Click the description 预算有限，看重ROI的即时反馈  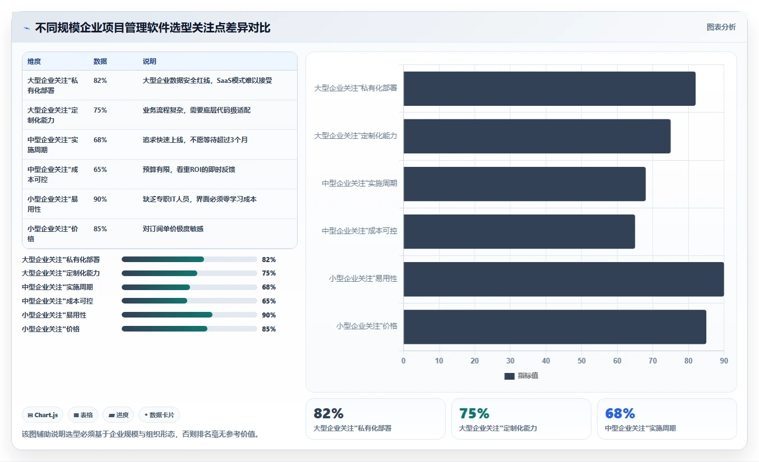pyautogui.click(x=189, y=170)
